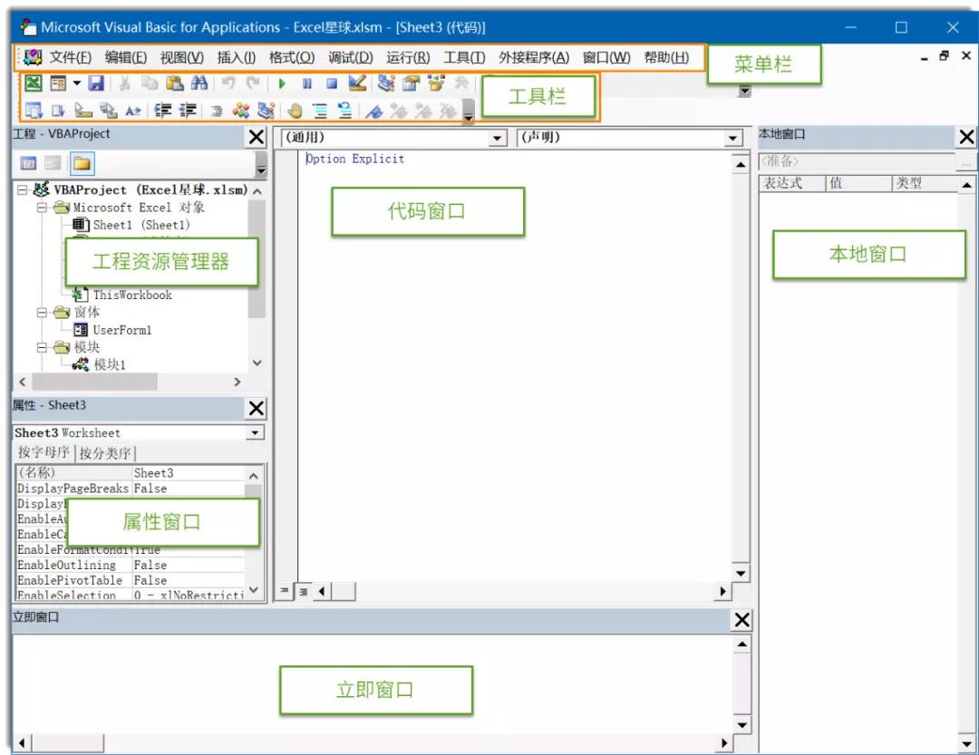Open the Insert UserForm dropdown arrow
Image resolution: width=979 pixels, height=755 pixels.
click(x=76, y=83)
